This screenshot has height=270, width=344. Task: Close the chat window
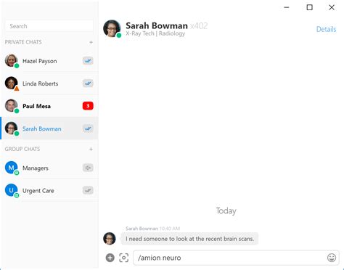coord(332,7)
